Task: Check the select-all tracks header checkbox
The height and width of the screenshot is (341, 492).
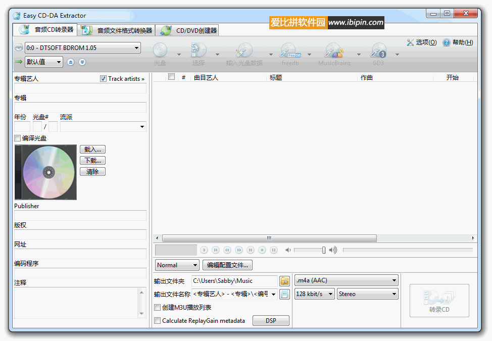Action: (x=171, y=77)
